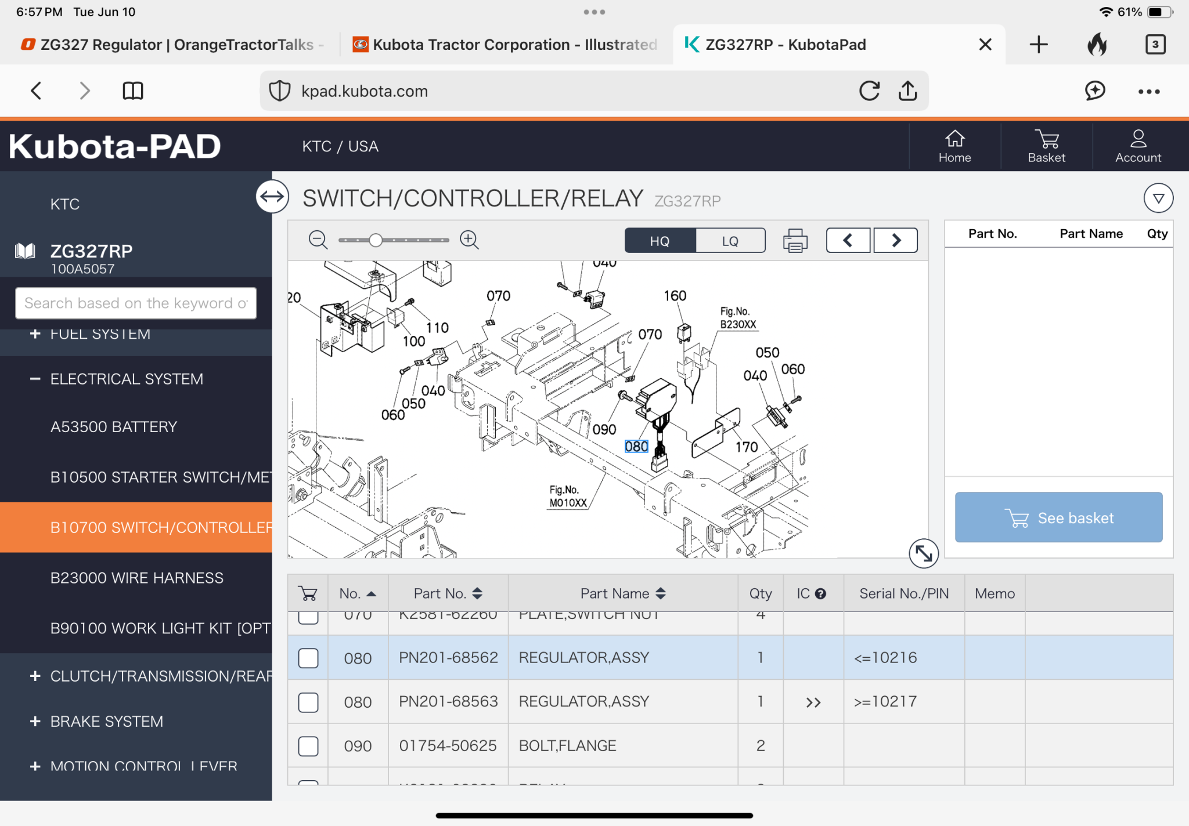Open the Basket in the header
The image size is (1189, 826).
tap(1046, 147)
